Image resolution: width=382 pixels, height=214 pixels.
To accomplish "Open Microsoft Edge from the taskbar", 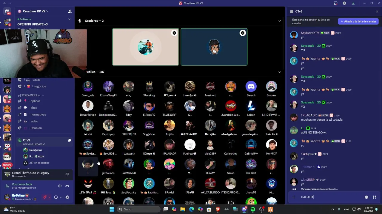I will pos(192,209).
